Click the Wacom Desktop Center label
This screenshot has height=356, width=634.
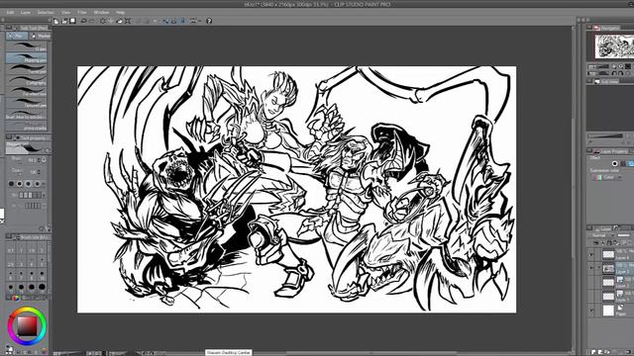[229, 352]
